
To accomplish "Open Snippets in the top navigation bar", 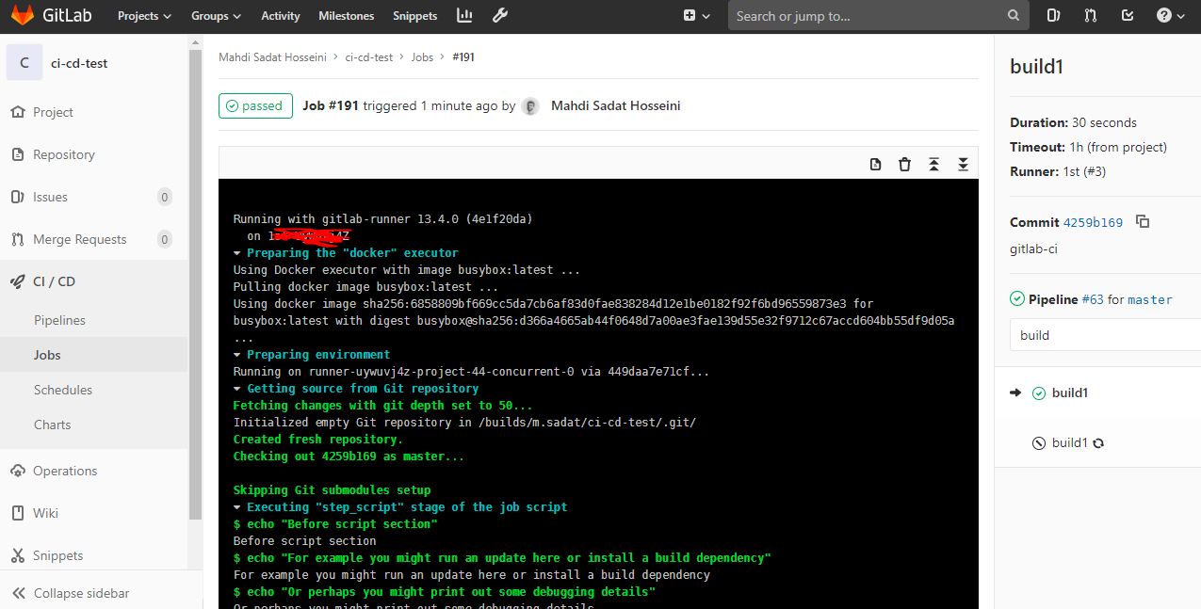I will [415, 16].
